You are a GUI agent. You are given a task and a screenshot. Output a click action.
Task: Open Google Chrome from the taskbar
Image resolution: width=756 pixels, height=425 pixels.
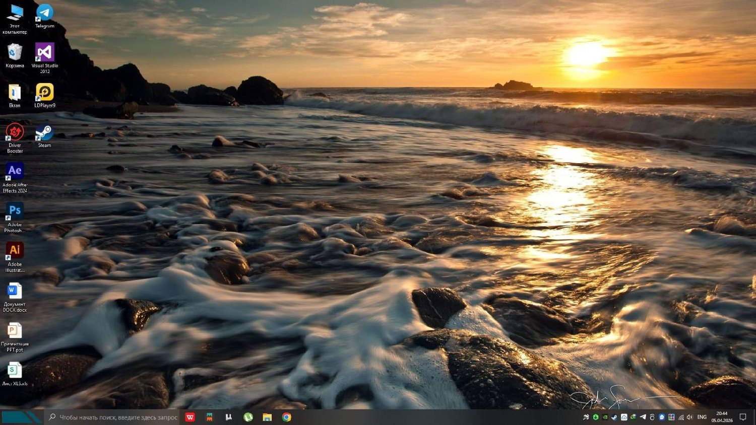(x=286, y=417)
